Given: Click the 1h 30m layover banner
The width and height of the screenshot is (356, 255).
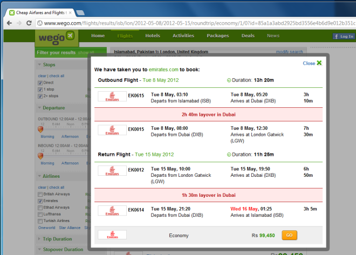Looking at the screenshot, I should coord(208,195).
